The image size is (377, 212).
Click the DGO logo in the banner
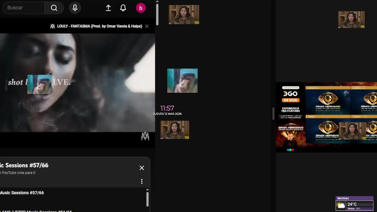290,94
